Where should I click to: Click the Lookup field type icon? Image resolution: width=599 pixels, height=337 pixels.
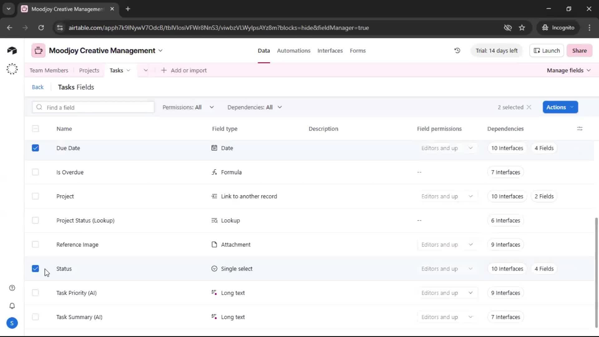pos(214,221)
